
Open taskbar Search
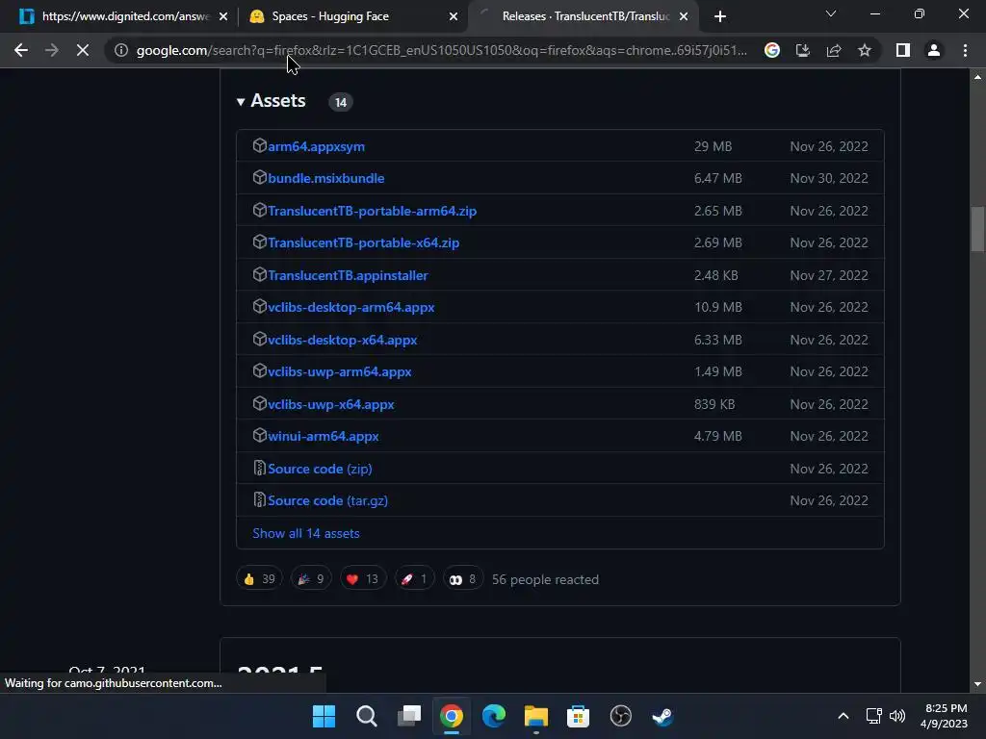click(x=367, y=716)
